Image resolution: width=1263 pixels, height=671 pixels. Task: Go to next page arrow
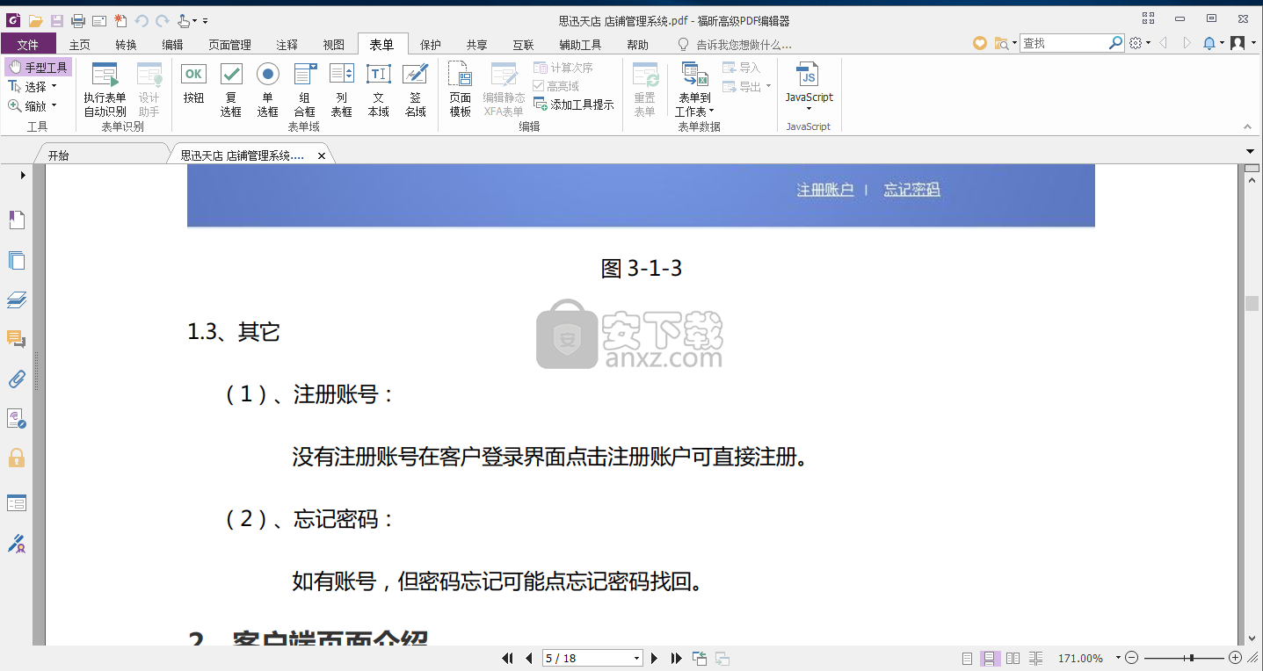[x=654, y=658]
